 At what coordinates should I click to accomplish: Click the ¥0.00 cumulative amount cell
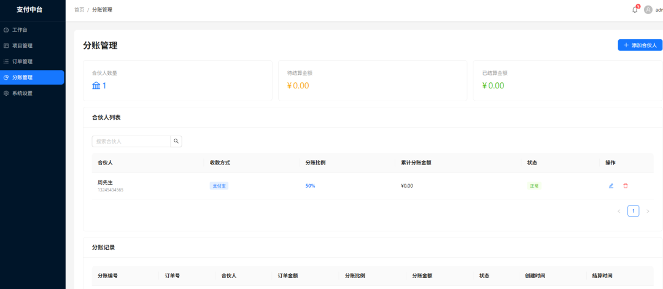[407, 185]
